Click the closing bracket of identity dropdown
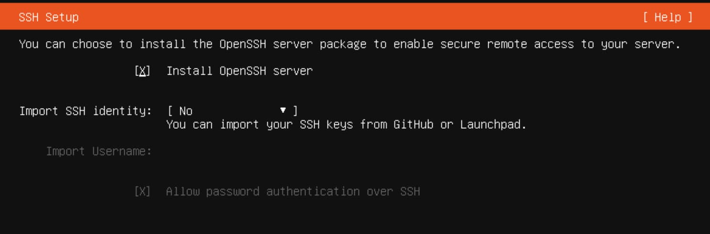The image size is (710, 234). (x=295, y=111)
